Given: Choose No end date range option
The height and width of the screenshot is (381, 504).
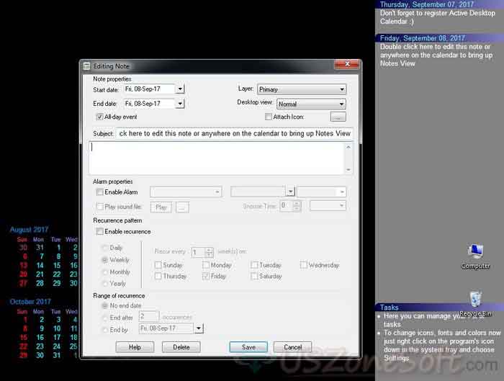Looking at the screenshot, I should coord(105,305).
